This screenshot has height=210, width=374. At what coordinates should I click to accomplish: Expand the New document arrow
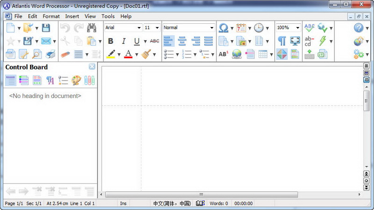coord(19,28)
